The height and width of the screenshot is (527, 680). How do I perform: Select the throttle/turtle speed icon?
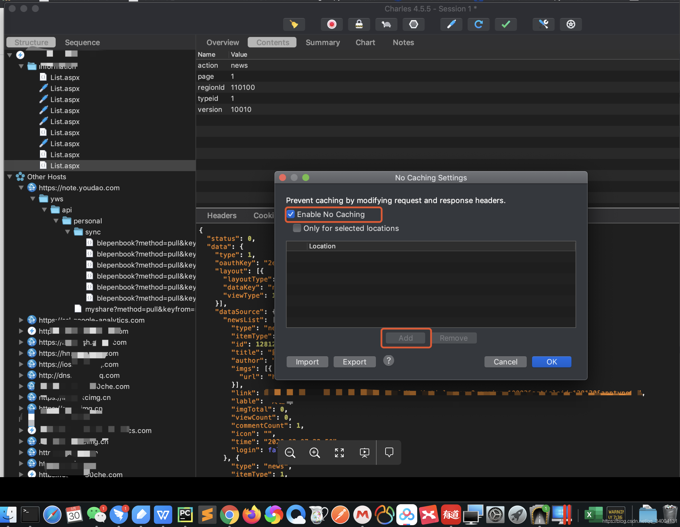click(x=386, y=24)
